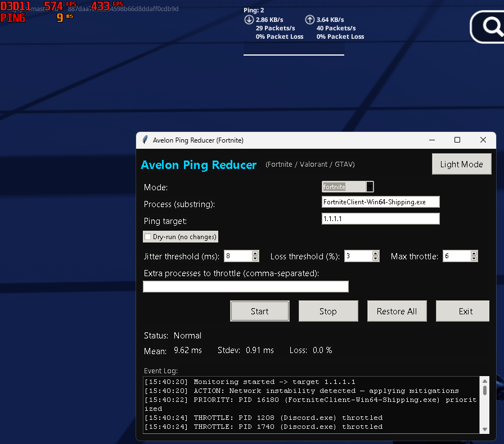The image size is (504, 444).
Task: Click the Exit button
Action: (462, 311)
